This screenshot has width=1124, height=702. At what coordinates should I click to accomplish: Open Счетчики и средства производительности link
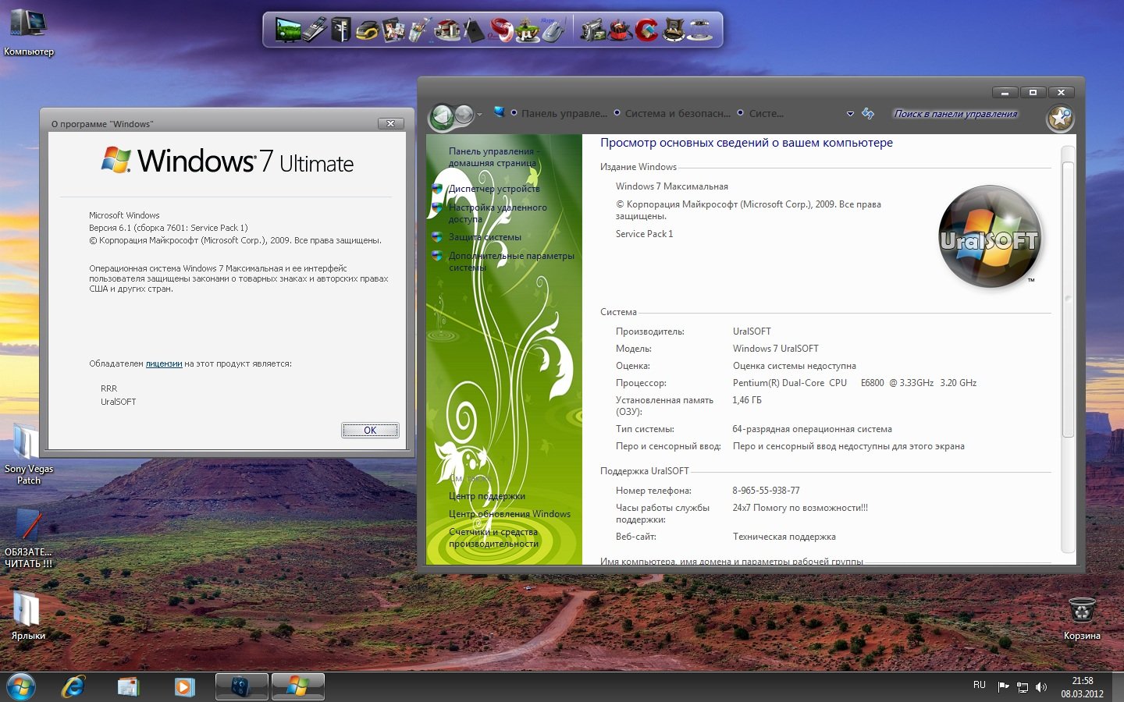click(493, 537)
